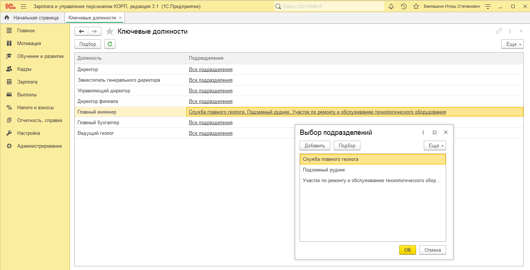Open the history clock icon
The width and height of the screenshot is (530, 270).
pos(404,7)
